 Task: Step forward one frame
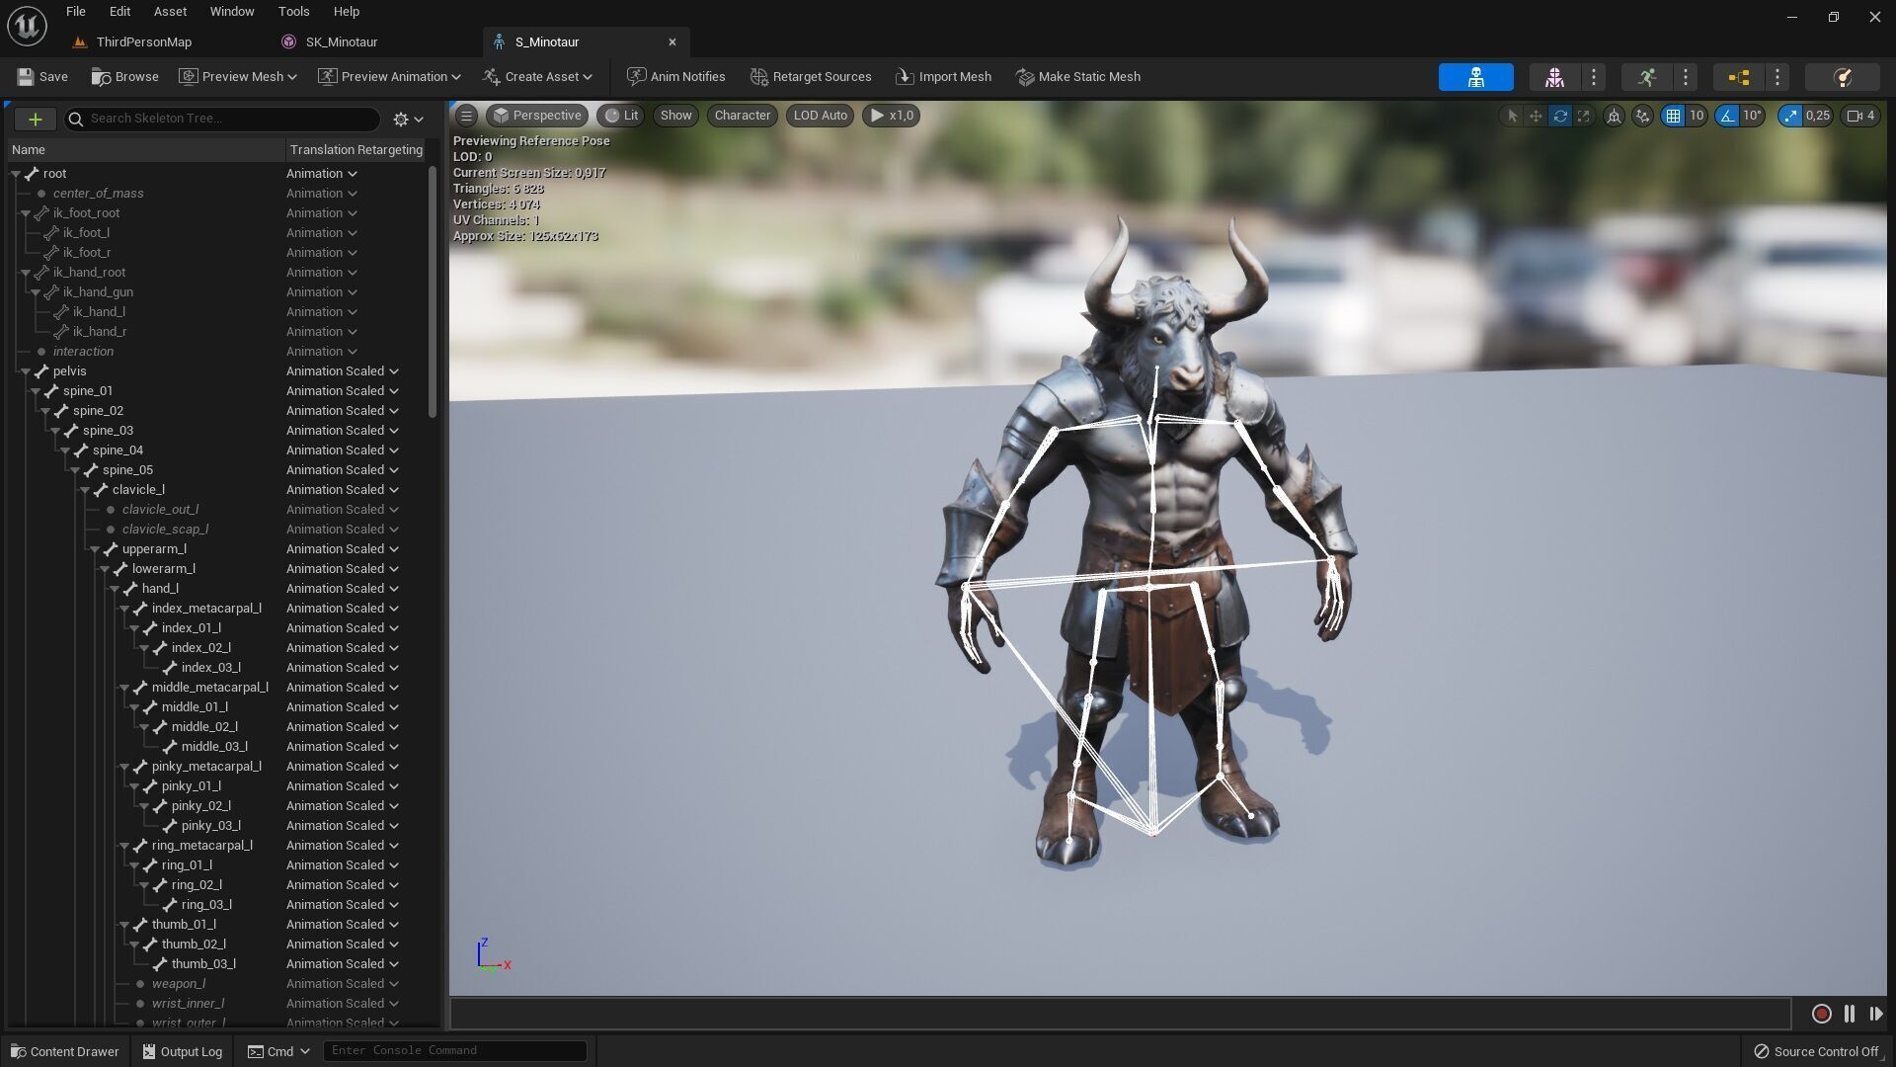point(1875,1014)
